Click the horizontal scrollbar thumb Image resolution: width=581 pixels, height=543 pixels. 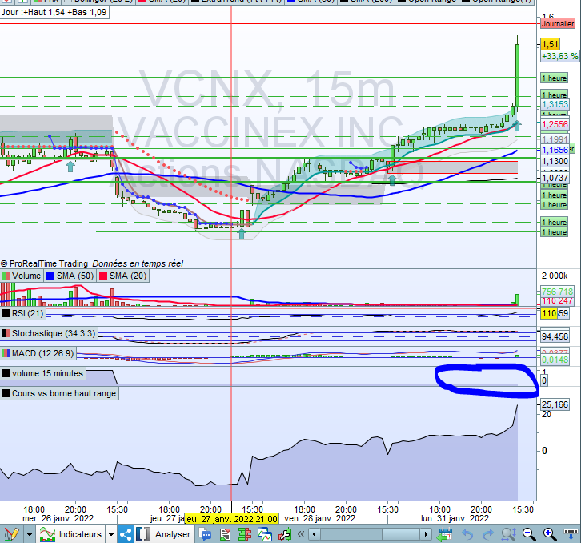(x=402, y=534)
